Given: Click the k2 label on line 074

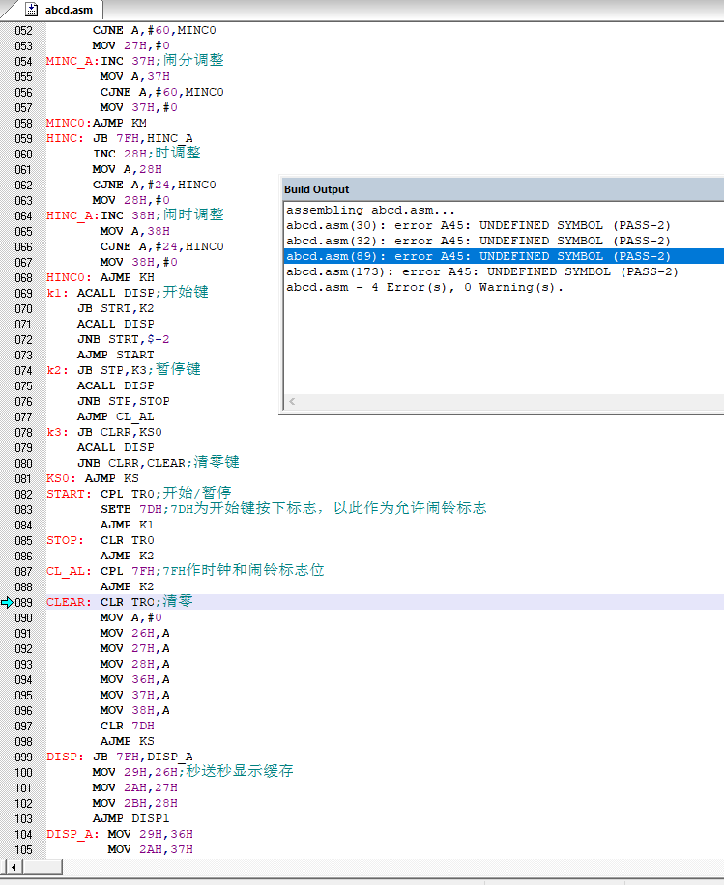Looking at the screenshot, I should (x=57, y=370).
